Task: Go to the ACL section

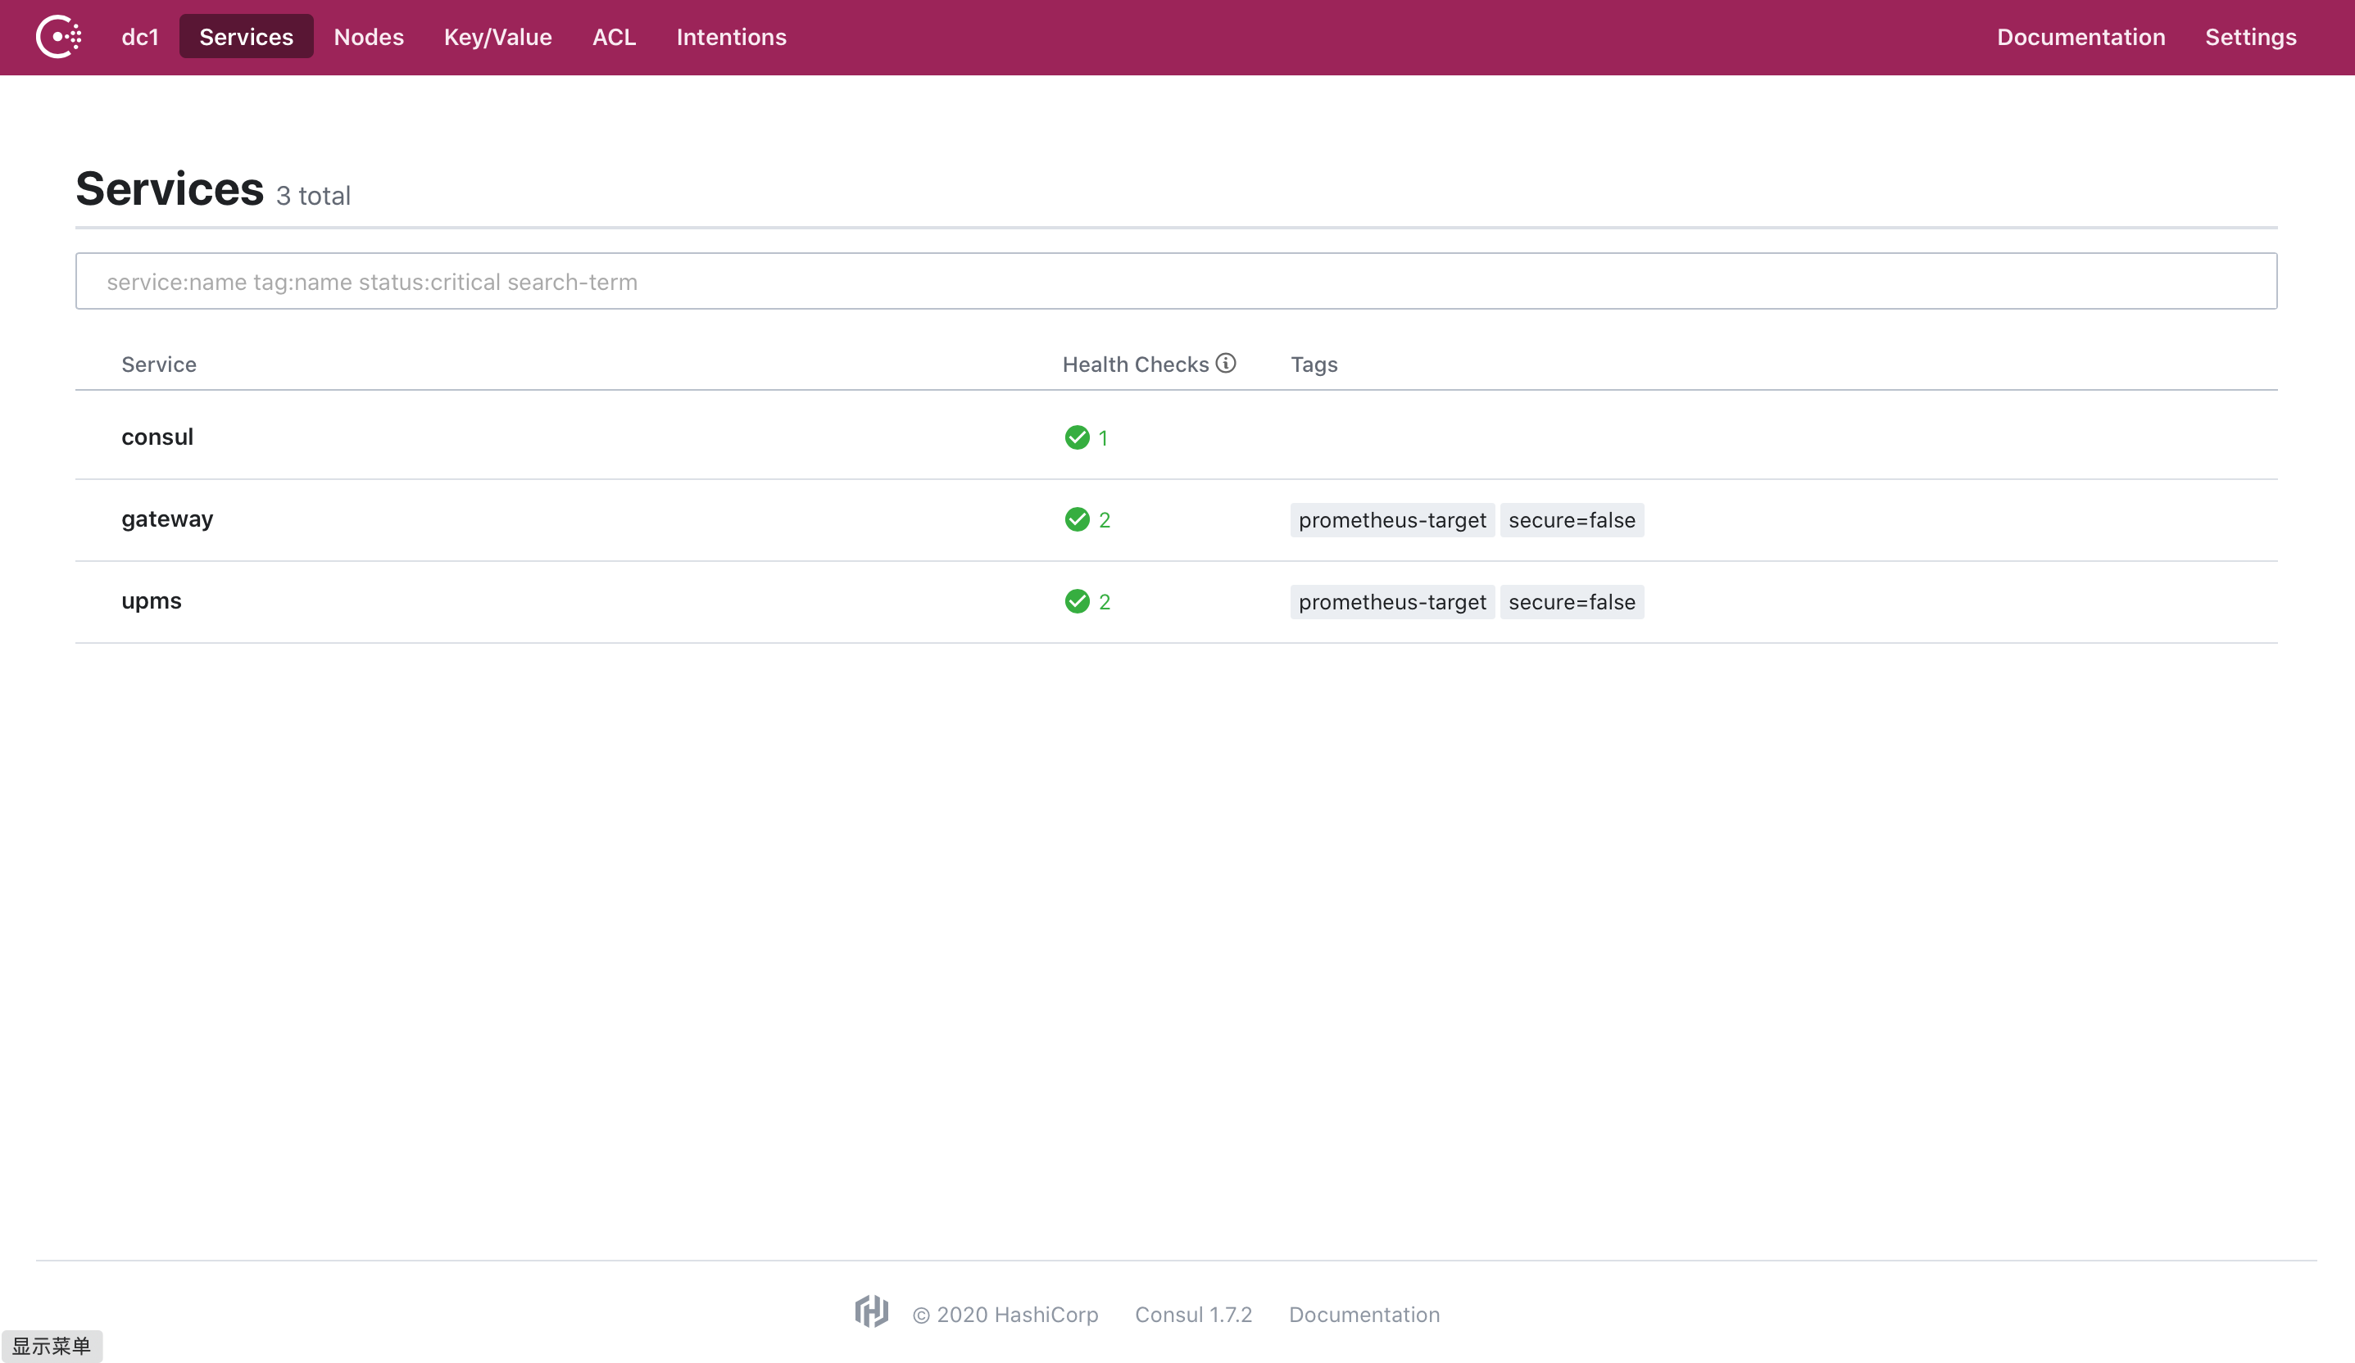Action: click(x=614, y=38)
